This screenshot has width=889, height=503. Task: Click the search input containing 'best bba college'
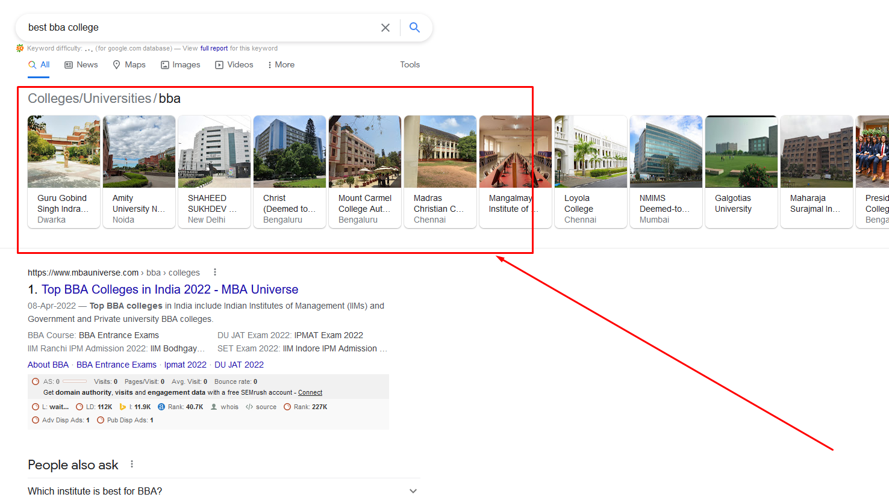tap(199, 28)
